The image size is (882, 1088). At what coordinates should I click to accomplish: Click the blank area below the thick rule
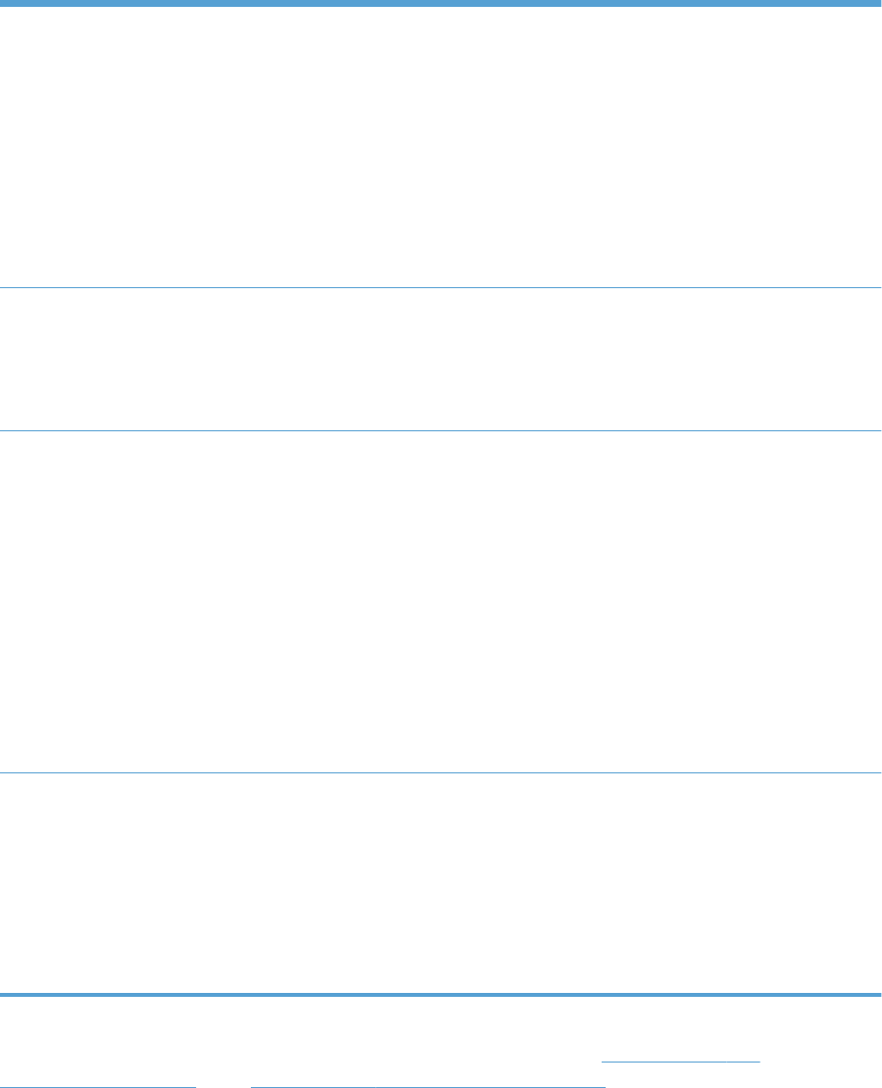click(x=441, y=1028)
